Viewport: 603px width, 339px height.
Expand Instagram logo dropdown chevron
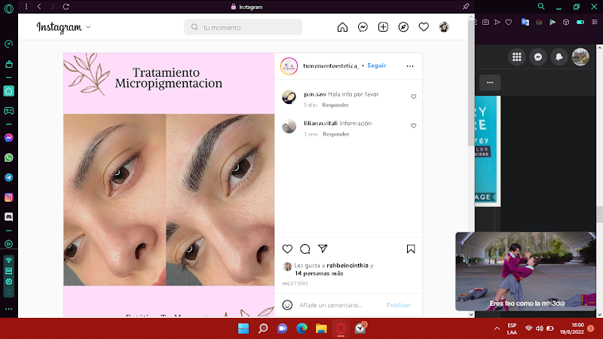[x=88, y=27]
